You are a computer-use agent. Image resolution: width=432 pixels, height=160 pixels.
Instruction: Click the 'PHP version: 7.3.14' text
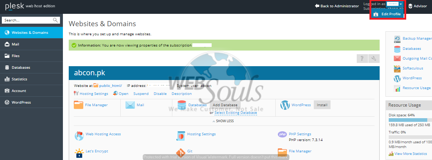[x=305, y=140]
